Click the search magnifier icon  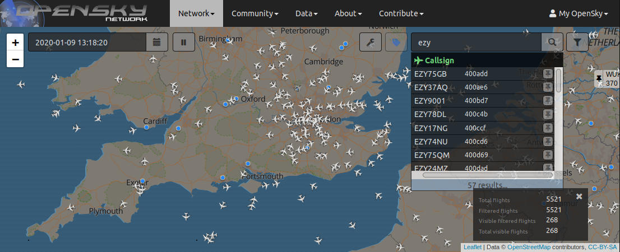point(552,42)
